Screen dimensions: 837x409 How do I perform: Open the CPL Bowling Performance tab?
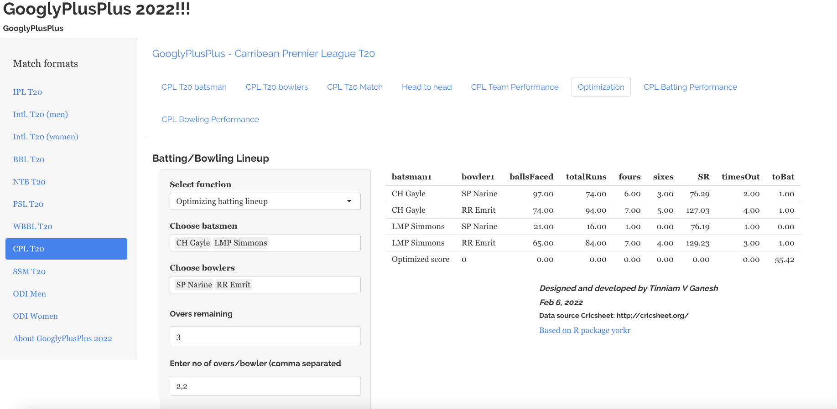[210, 119]
